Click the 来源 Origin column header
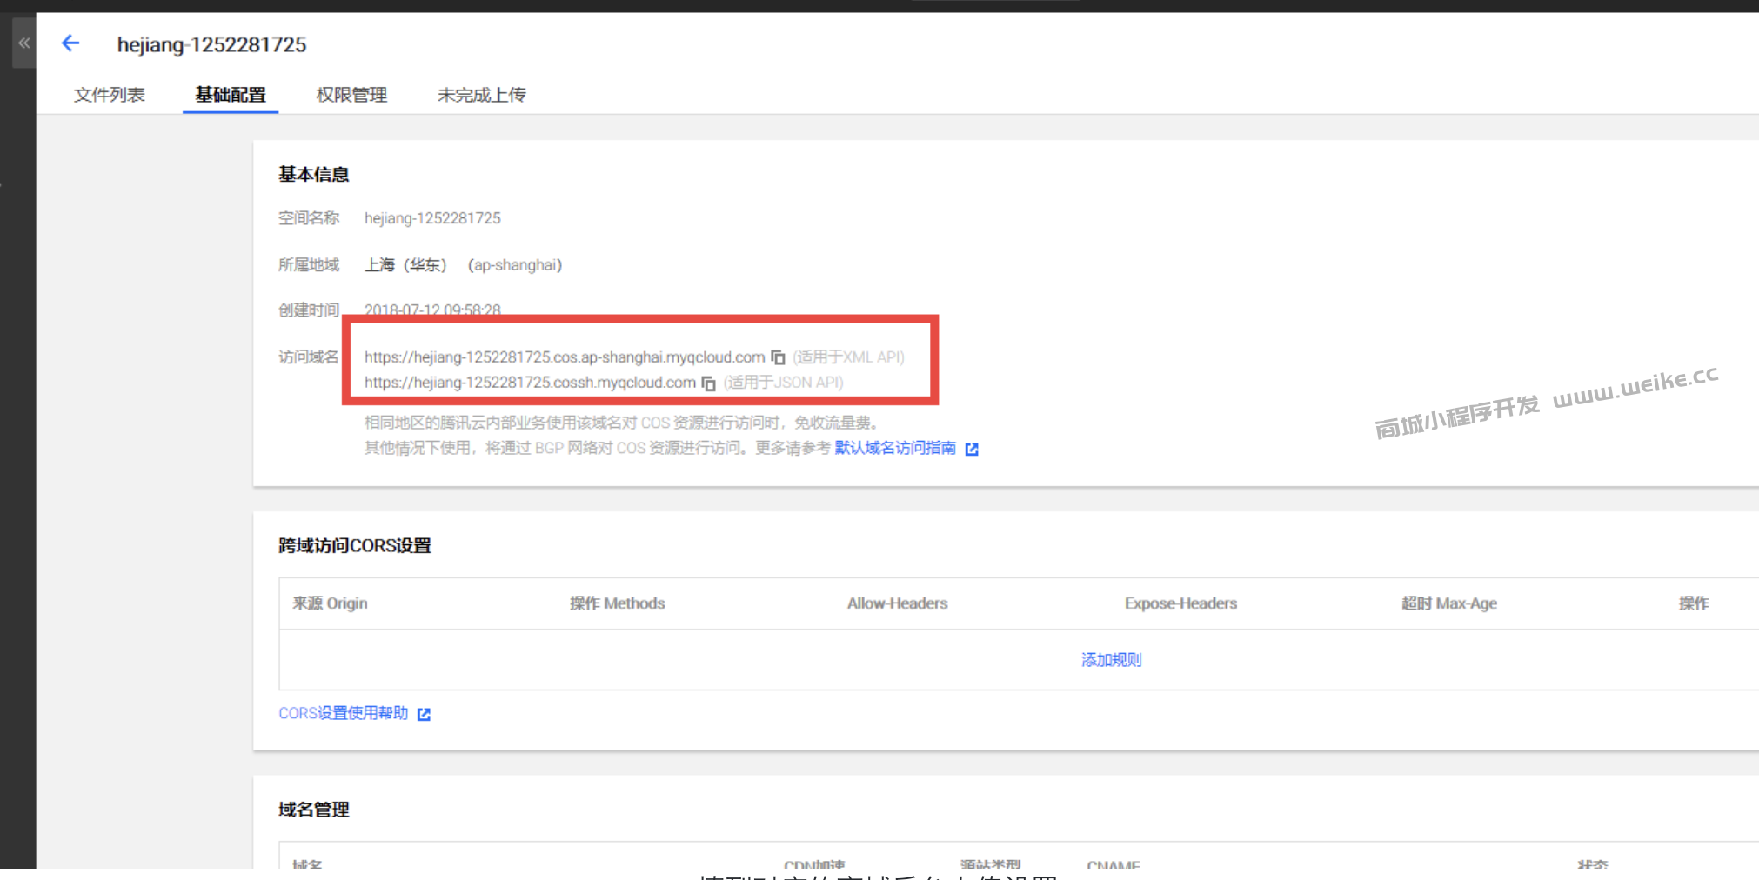Screen dimensions: 1759x880 (330, 603)
